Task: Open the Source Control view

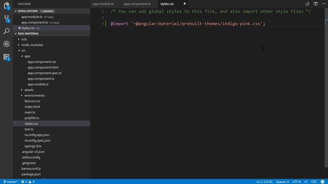Action: click(x=7, y=18)
